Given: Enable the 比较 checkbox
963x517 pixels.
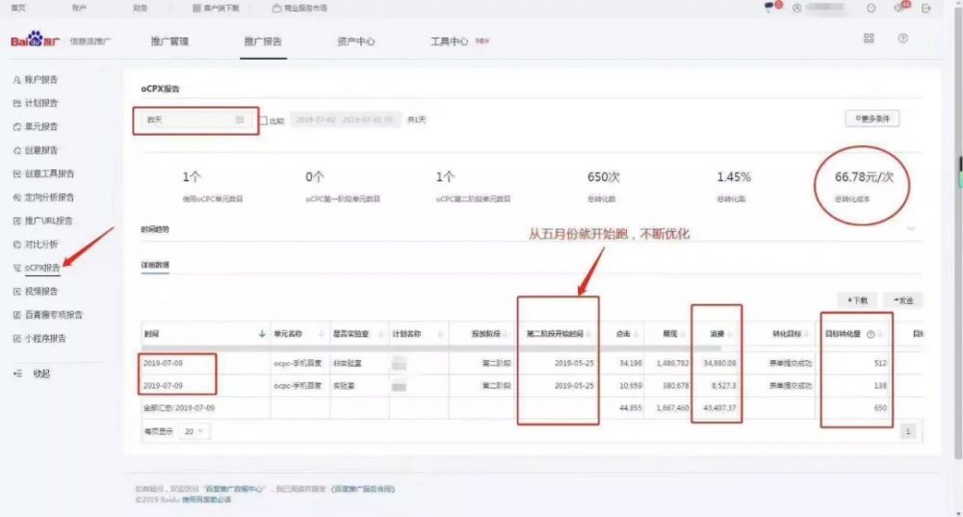Looking at the screenshot, I should pyautogui.click(x=265, y=120).
